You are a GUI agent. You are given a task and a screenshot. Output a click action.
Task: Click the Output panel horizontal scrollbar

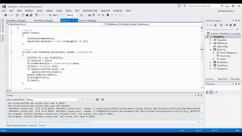[x=49, y=122]
